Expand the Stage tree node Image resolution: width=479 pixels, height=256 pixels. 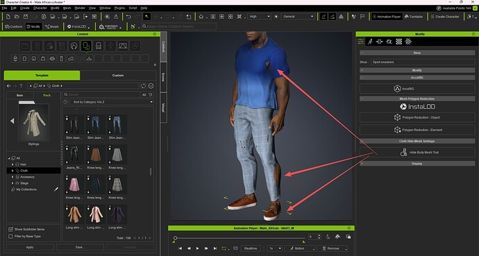(12, 183)
